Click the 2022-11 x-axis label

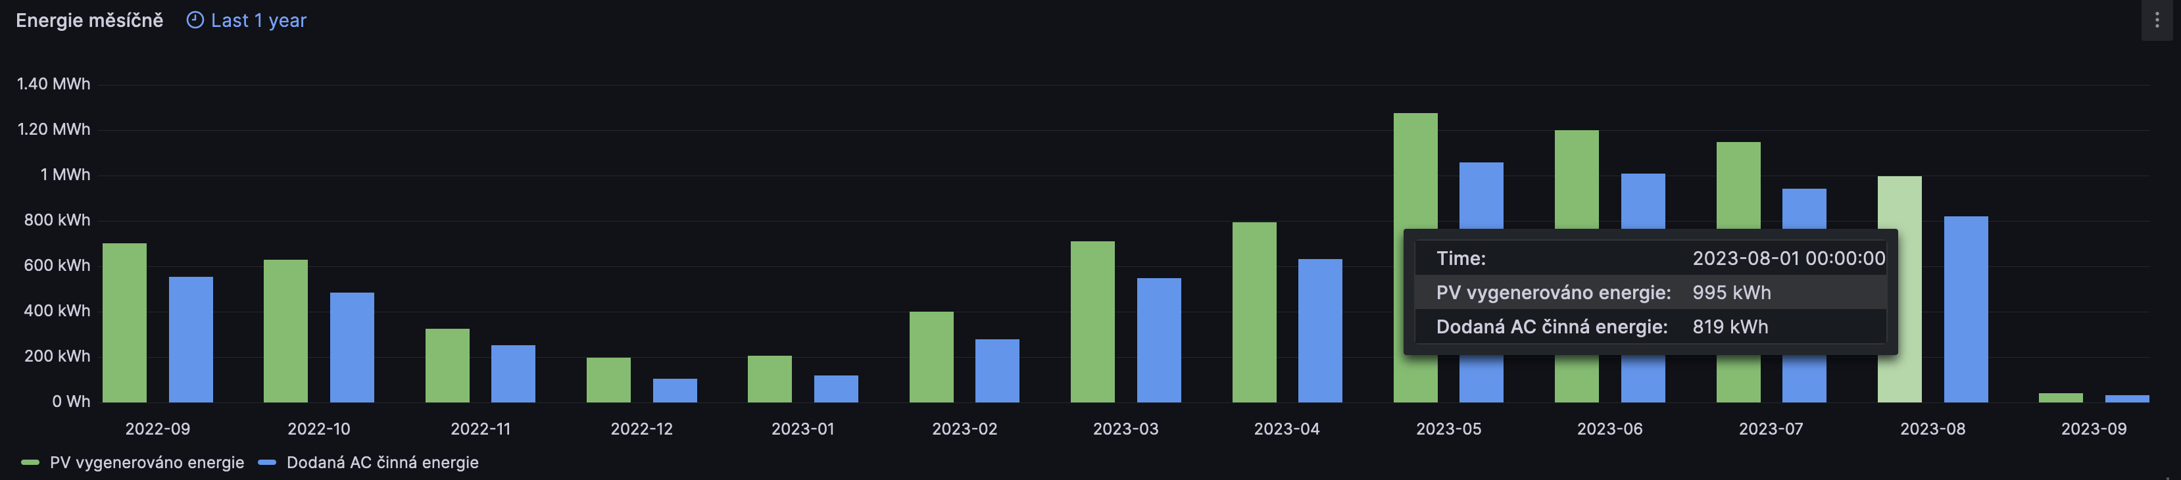[481, 429]
